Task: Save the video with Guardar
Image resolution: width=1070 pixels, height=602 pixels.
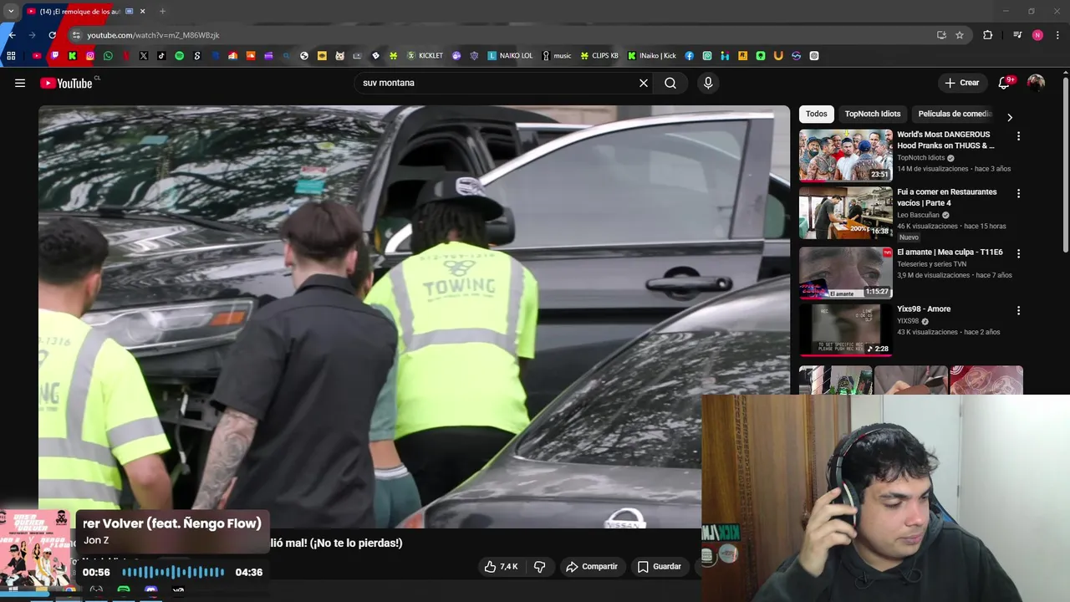Action: click(x=660, y=566)
